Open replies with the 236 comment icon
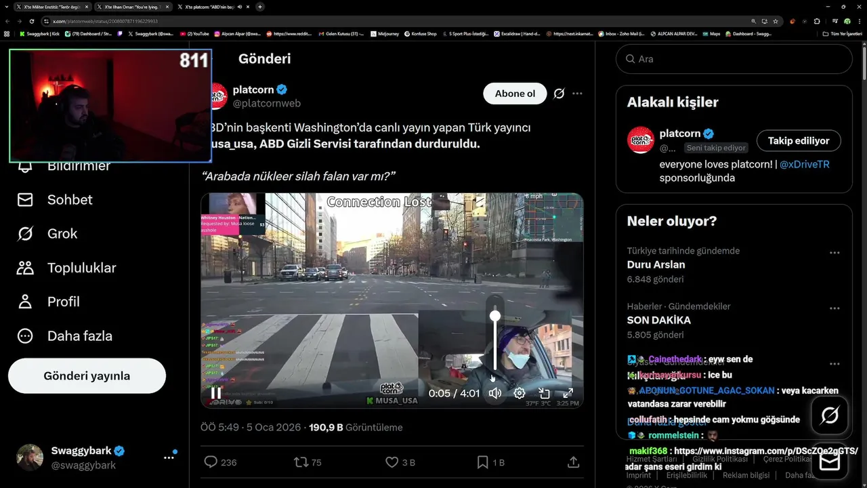The width and height of the screenshot is (867, 488). (x=220, y=462)
